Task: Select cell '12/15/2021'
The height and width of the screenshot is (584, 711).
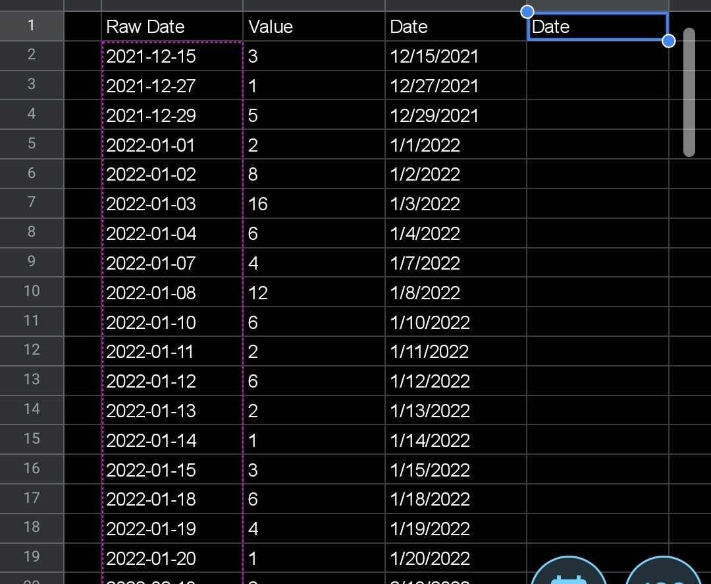Action: 456,56
